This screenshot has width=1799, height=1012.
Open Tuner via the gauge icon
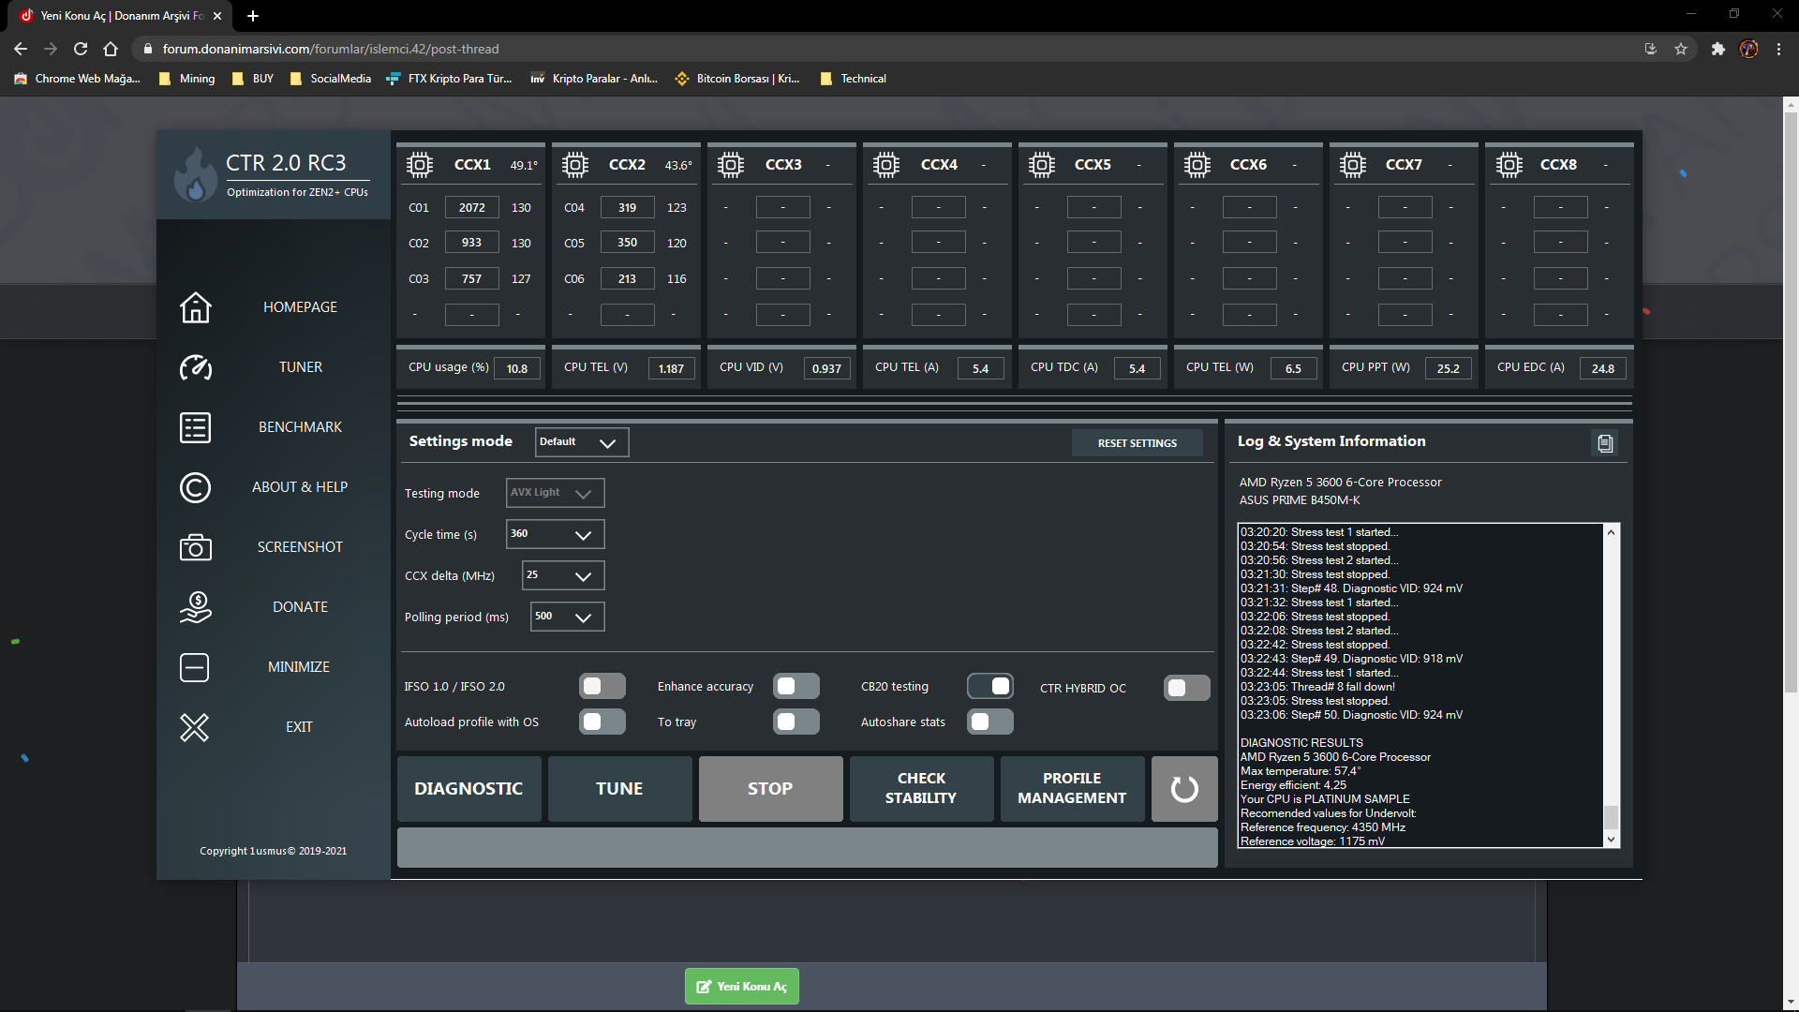pyautogui.click(x=195, y=367)
